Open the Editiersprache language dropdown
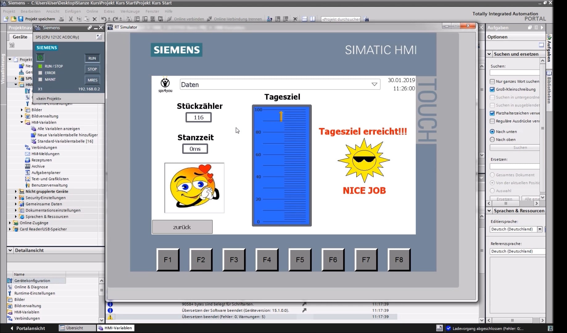Viewport: 567px width, 333px height. pos(540,229)
